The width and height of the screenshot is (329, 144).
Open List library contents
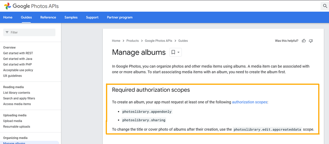point(16,93)
